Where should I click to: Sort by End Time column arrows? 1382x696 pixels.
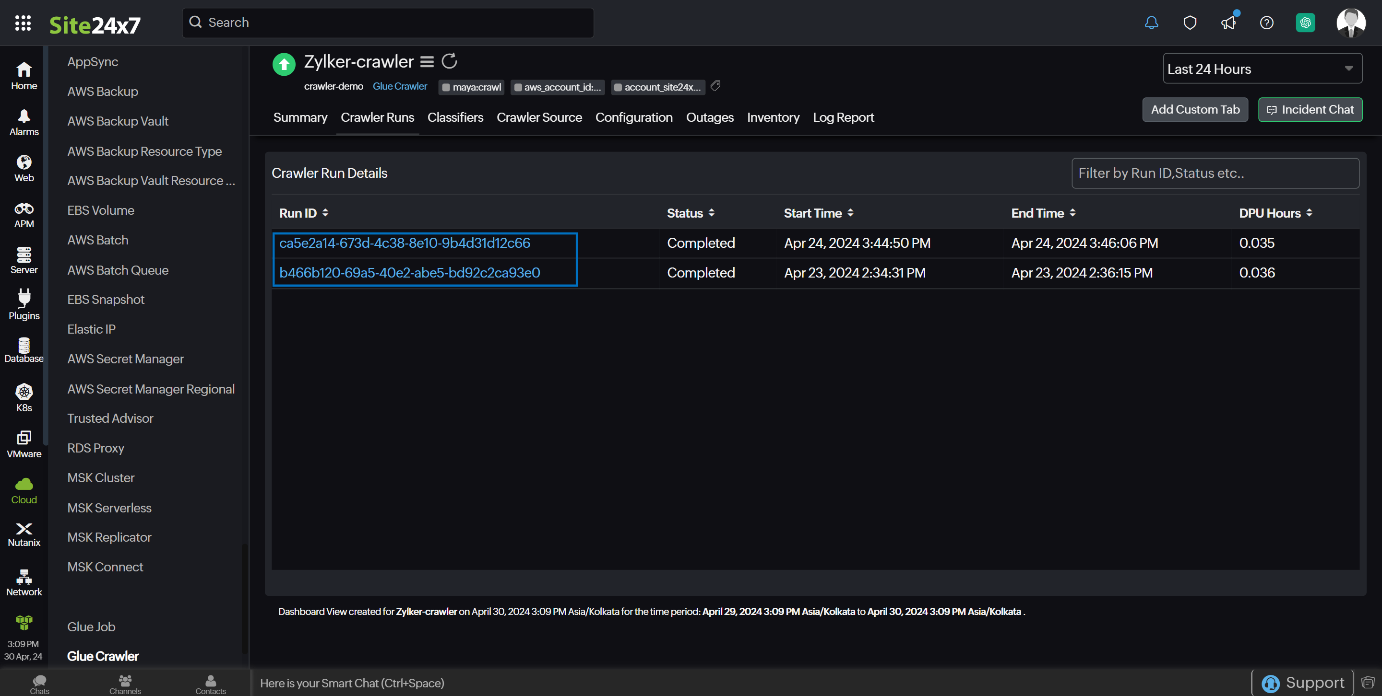[x=1072, y=213]
